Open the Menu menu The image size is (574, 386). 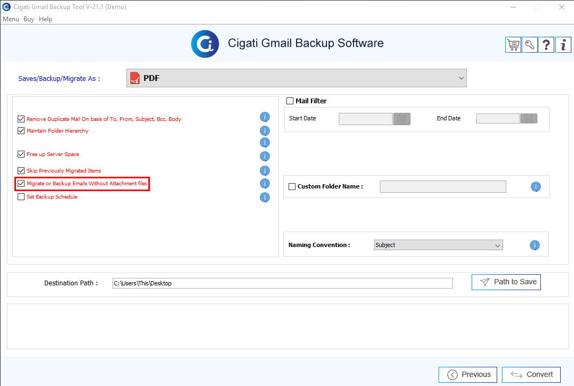11,19
